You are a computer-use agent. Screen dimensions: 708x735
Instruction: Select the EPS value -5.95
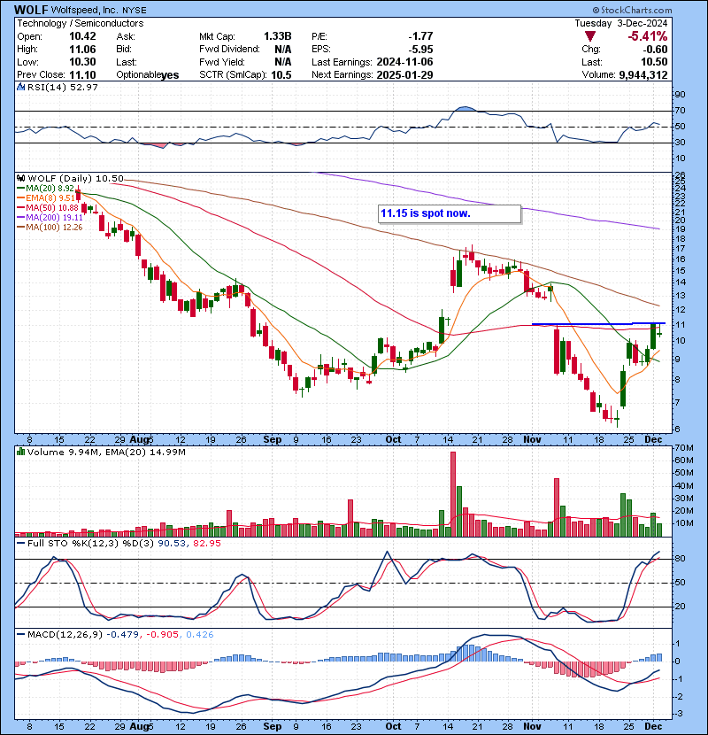(420, 50)
